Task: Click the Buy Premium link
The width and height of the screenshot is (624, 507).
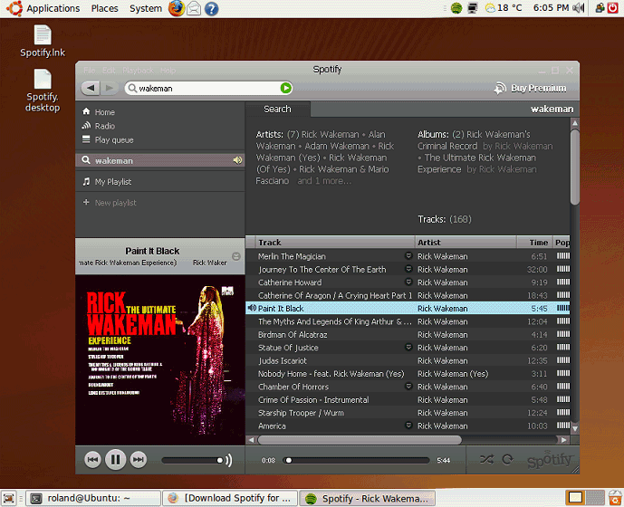Action: [538, 88]
